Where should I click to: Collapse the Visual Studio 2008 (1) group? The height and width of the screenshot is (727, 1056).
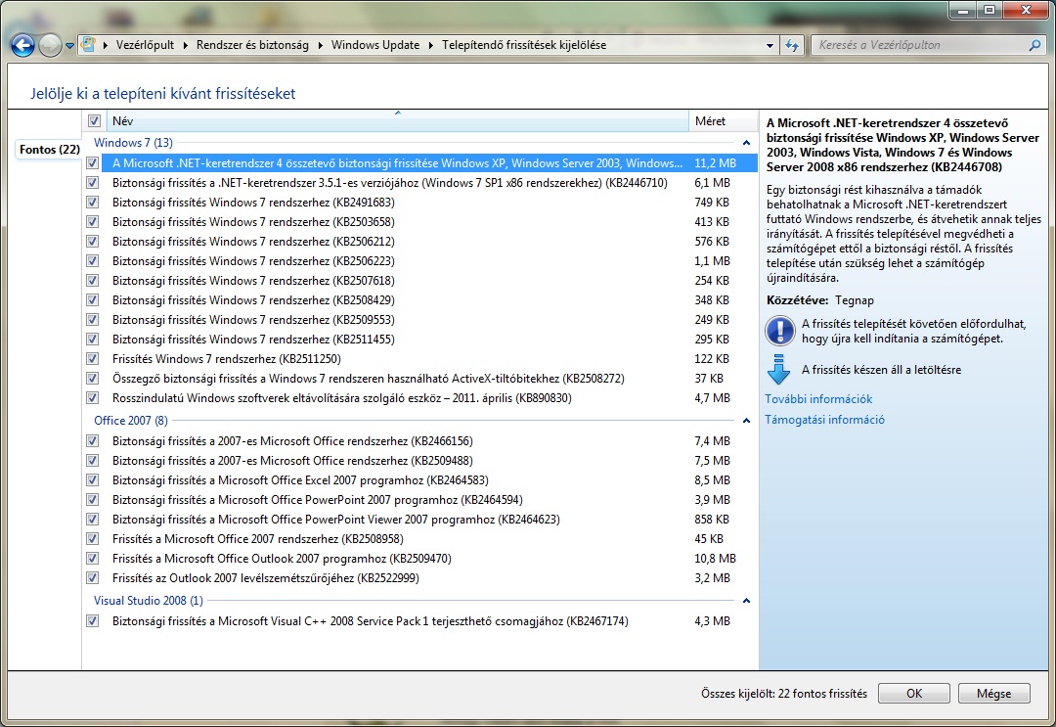pyautogui.click(x=746, y=601)
